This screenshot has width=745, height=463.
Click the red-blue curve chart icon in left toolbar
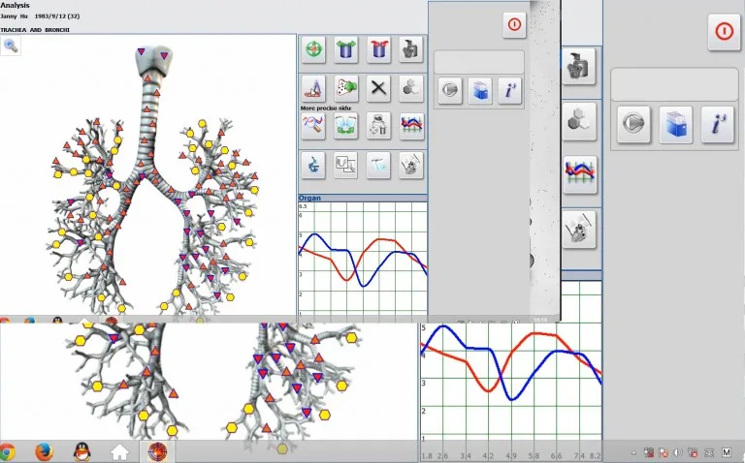411,125
